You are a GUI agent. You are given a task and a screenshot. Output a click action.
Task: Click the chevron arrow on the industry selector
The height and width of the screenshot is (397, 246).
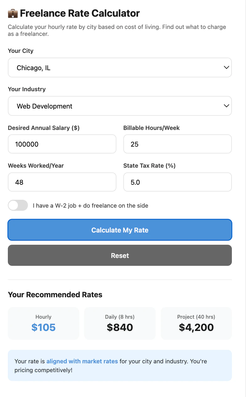point(226,106)
